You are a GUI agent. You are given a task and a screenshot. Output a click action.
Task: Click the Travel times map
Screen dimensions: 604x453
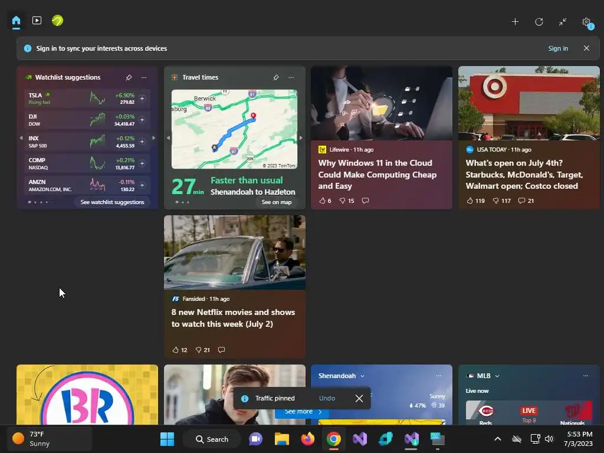pyautogui.click(x=234, y=129)
